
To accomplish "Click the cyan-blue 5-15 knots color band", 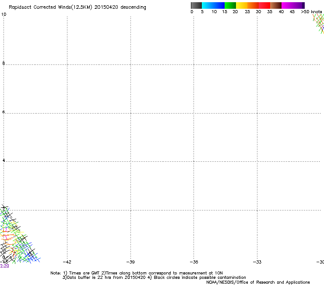I will coord(213,5).
